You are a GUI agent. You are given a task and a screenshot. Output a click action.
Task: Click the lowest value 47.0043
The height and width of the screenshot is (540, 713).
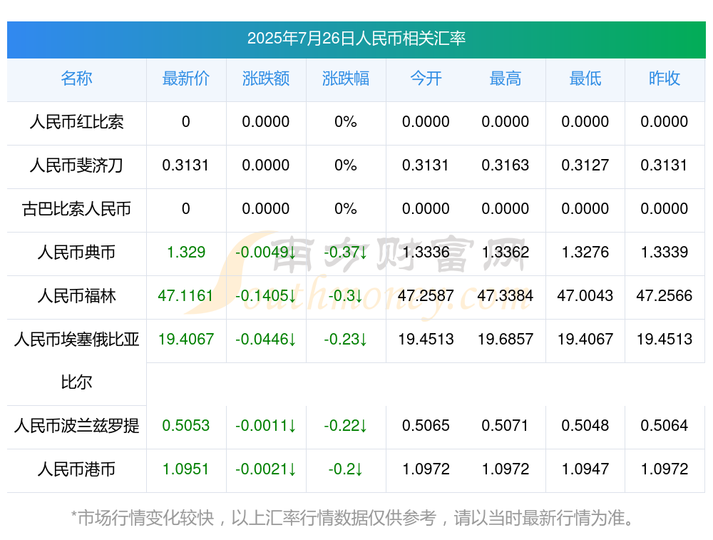click(x=585, y=296)
